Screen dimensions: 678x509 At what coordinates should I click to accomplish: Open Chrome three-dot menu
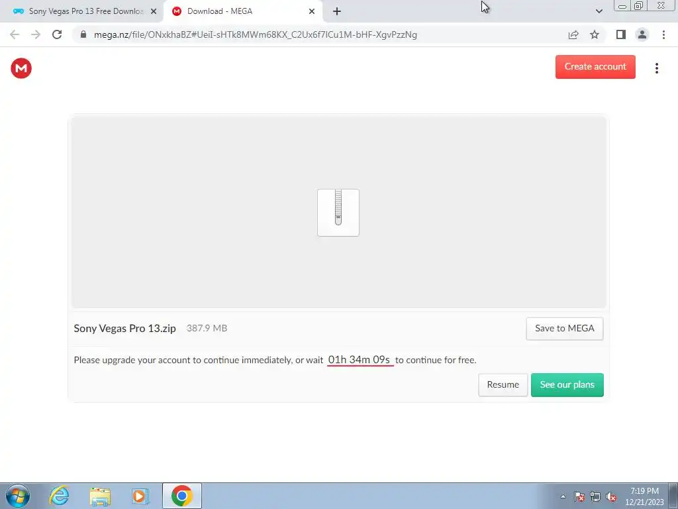(x=663, y=34)
